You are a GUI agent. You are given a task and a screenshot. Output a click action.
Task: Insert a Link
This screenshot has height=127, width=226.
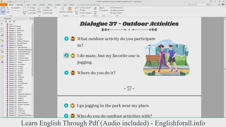coord(102,8)
